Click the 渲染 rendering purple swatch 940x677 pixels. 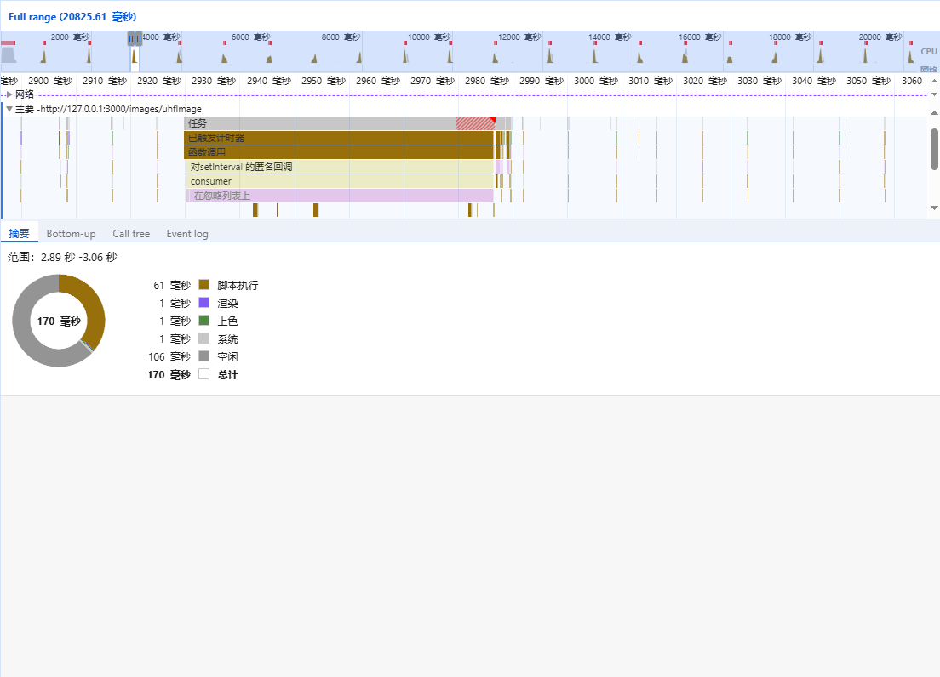(203, 303)
